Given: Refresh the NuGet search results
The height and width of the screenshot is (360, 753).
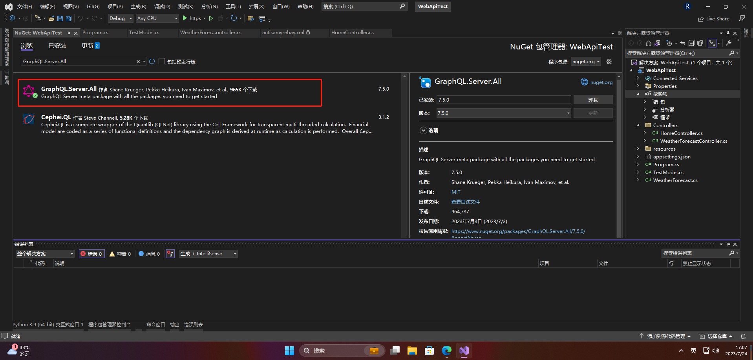Looking at the screenshot, I should [x=152, y=62].
